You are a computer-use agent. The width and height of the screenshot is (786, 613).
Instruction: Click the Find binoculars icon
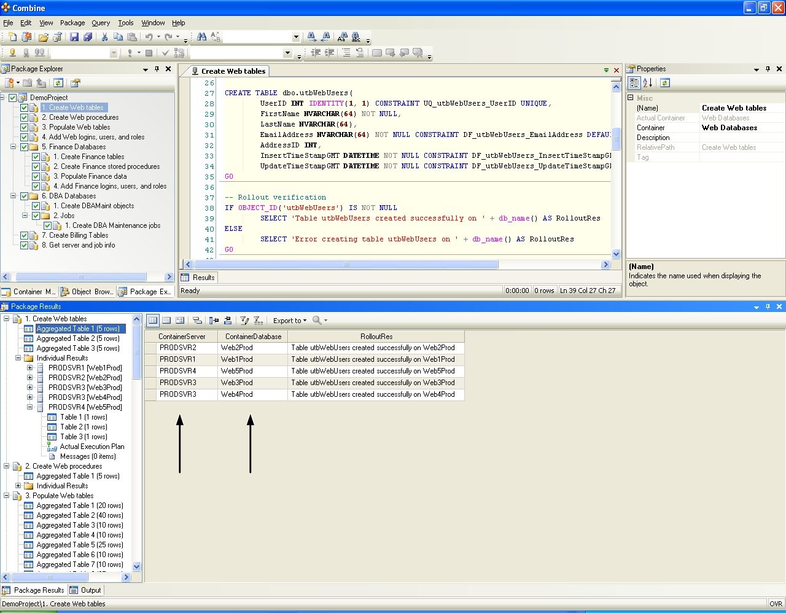[201, 37]
